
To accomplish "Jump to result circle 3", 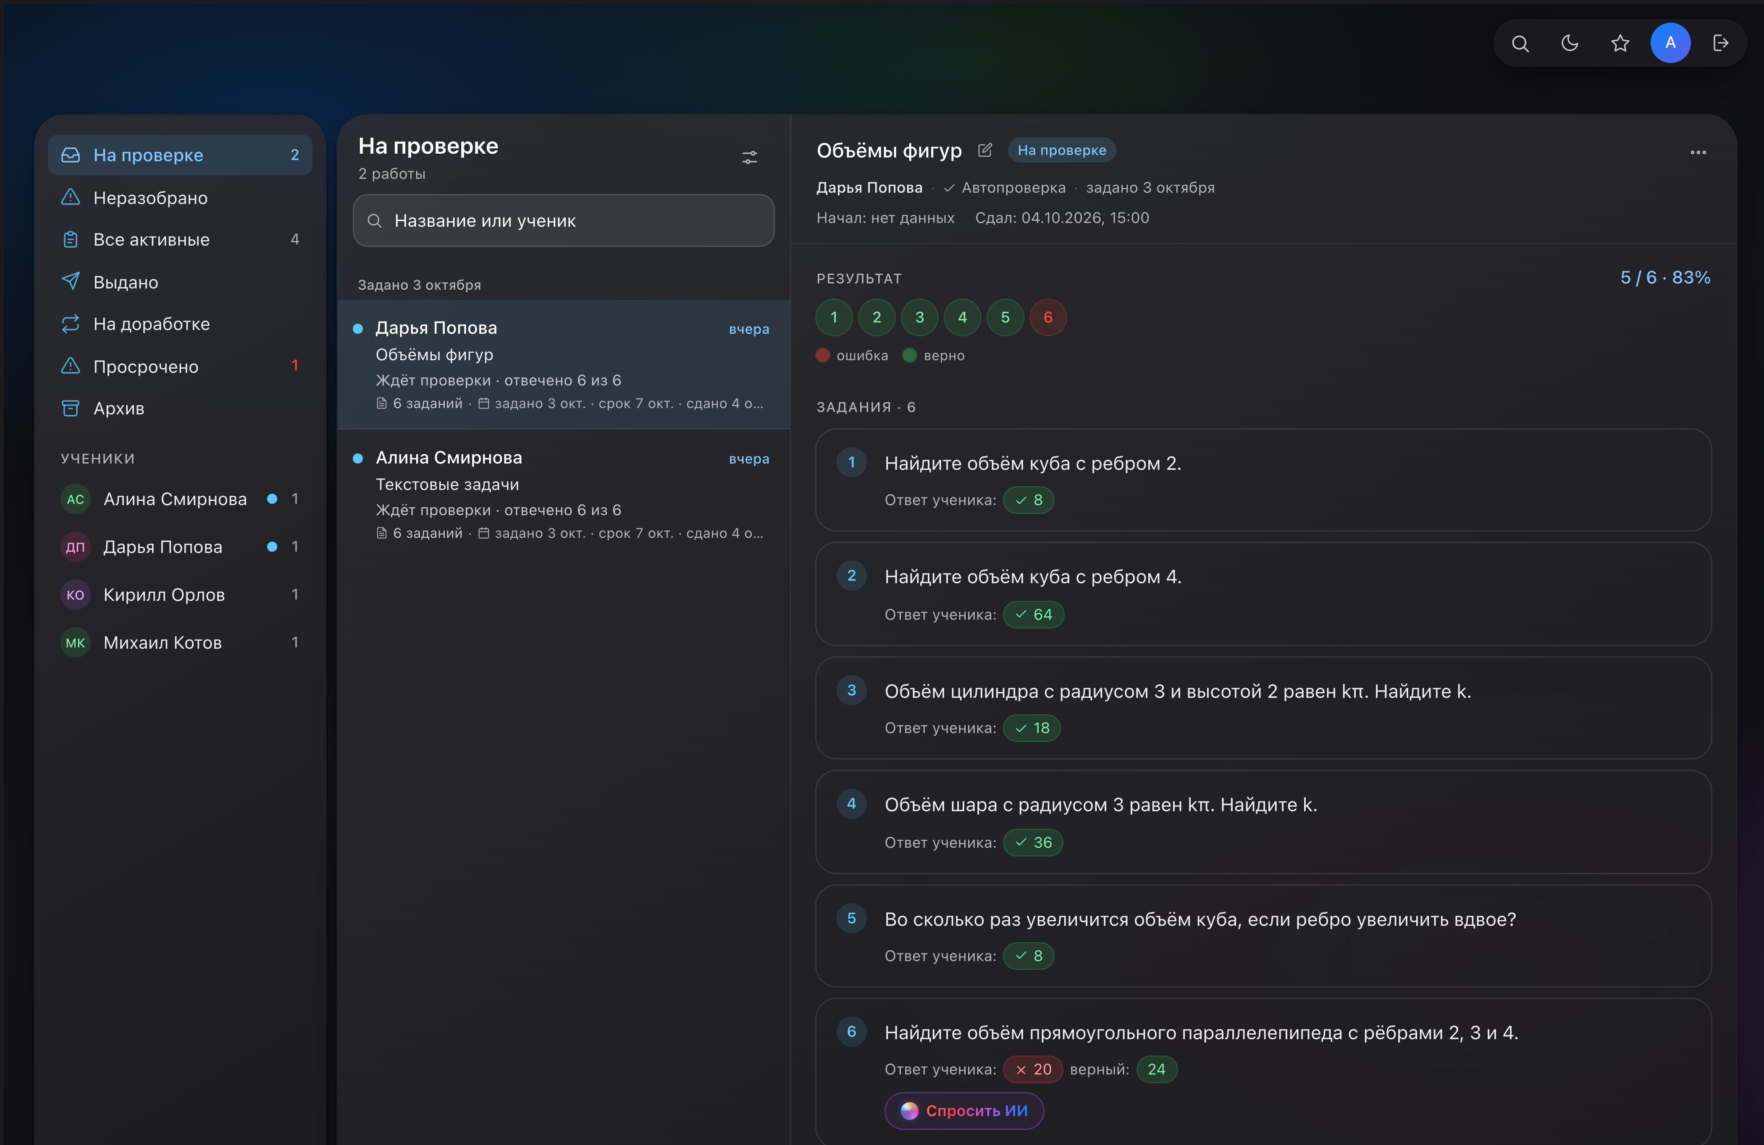I will tap(920, 317).
